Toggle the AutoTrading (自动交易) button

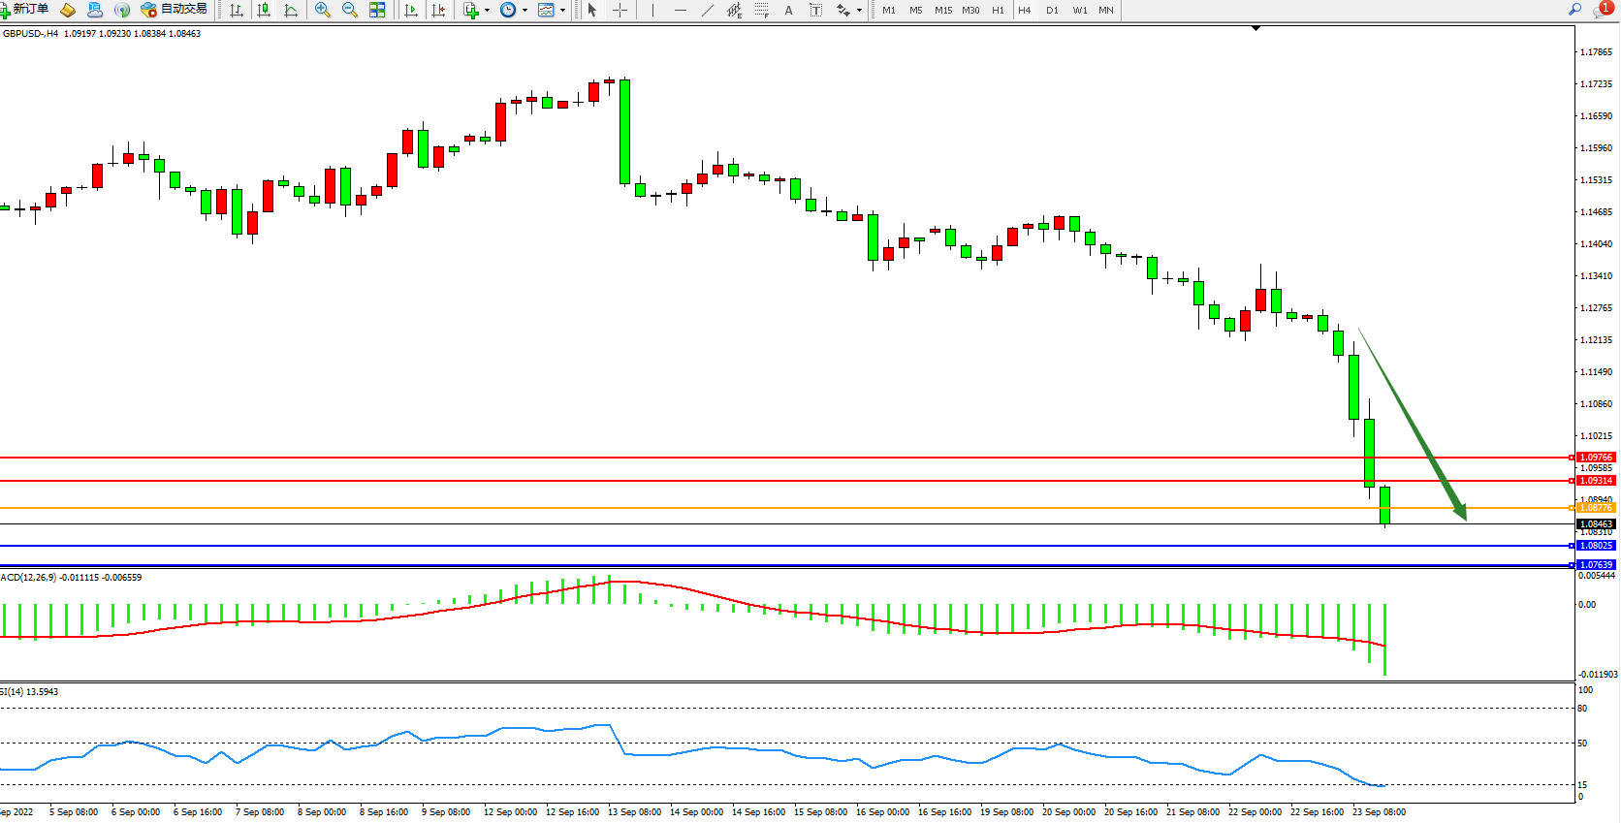pyautogui.click(x=175, y=10)
